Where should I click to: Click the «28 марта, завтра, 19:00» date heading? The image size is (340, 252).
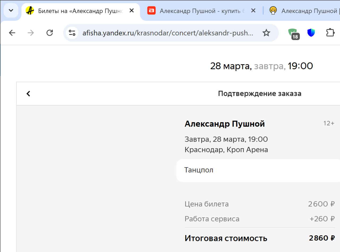(261, 66)
